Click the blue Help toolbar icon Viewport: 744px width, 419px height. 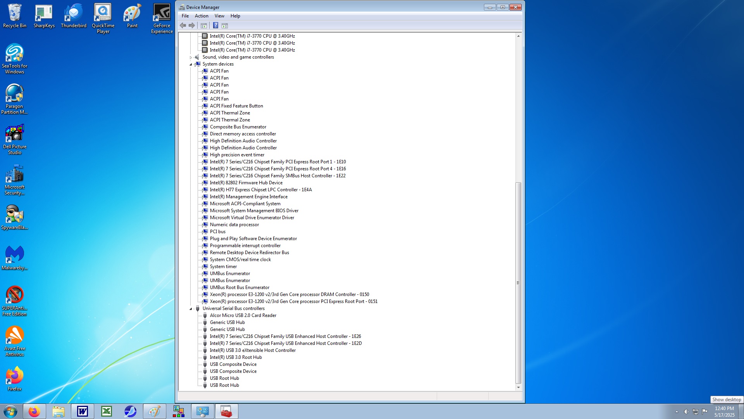(215, 26)
